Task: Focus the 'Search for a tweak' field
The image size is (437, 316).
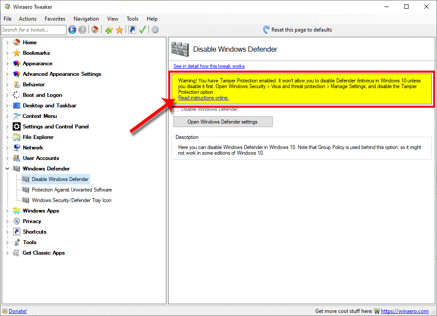Action: click(34, 30)
